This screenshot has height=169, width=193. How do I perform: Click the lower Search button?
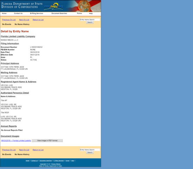click(x=90, y=152)
